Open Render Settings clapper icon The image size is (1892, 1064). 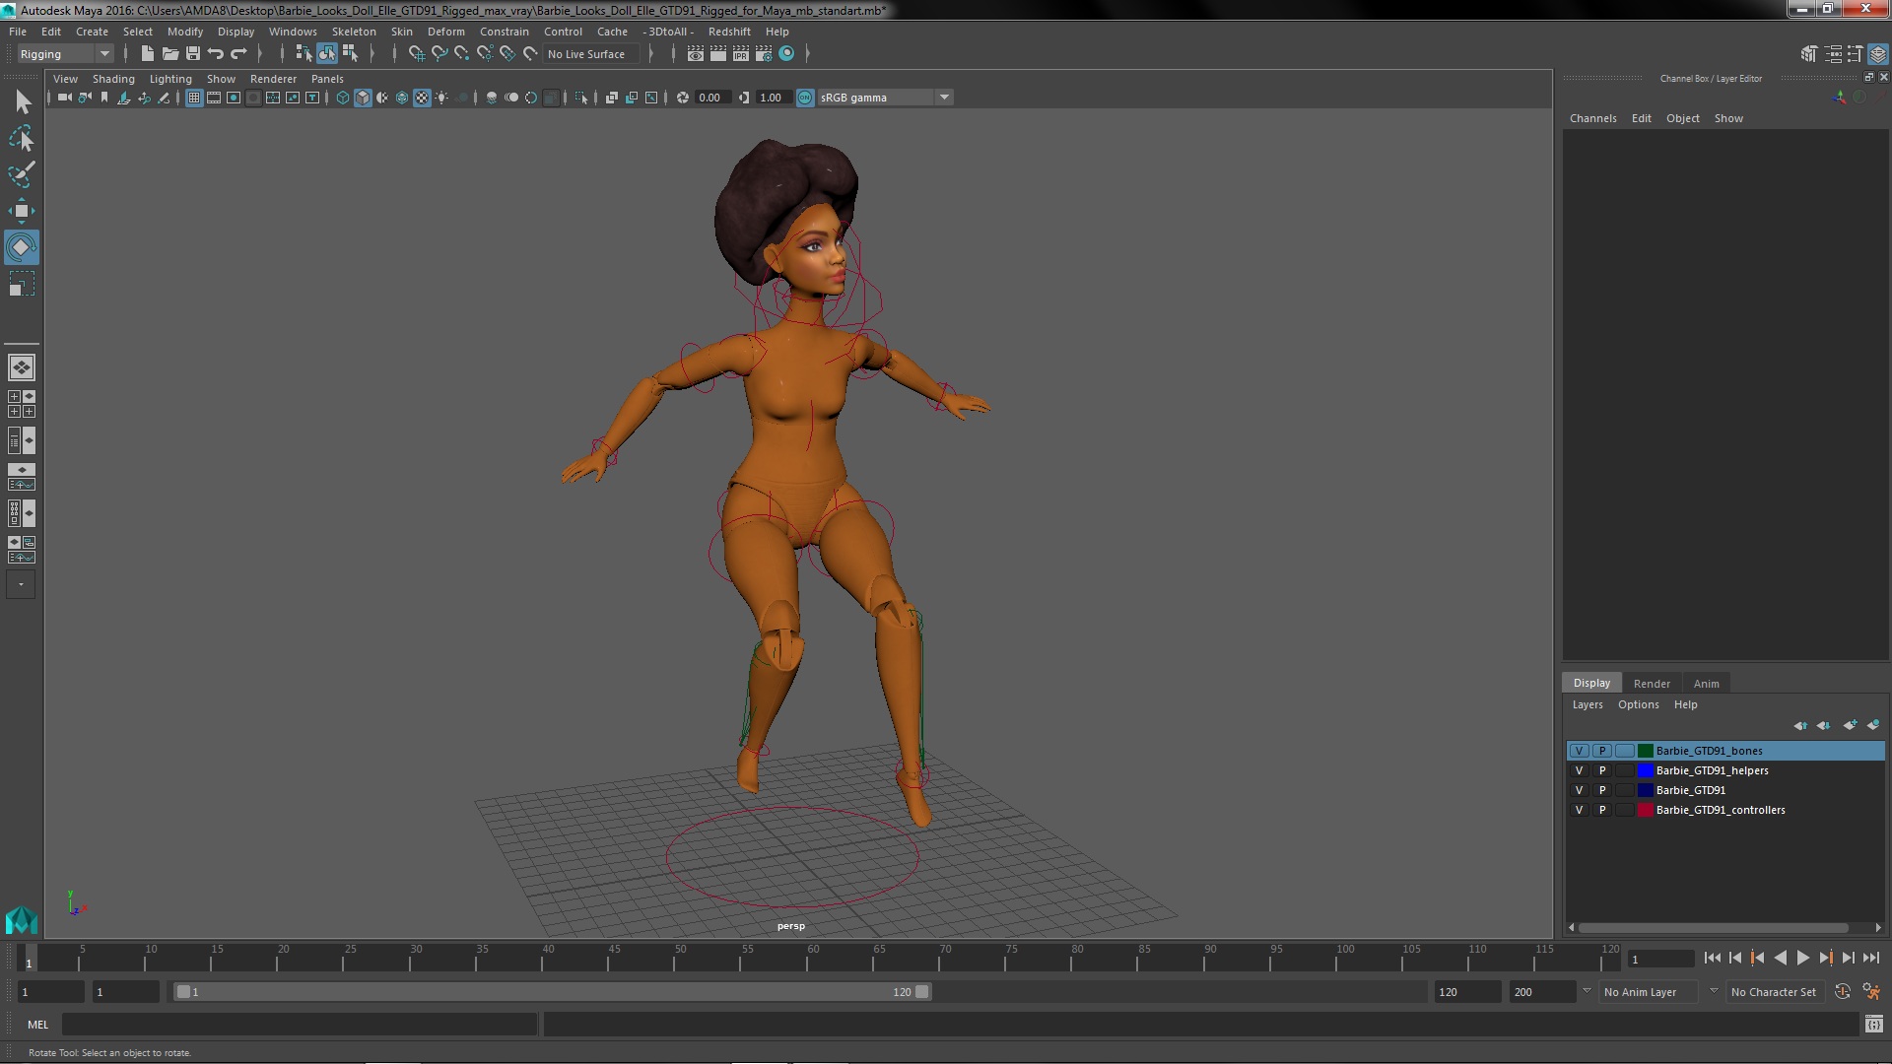pyautogui.click(x=764, y=54)
